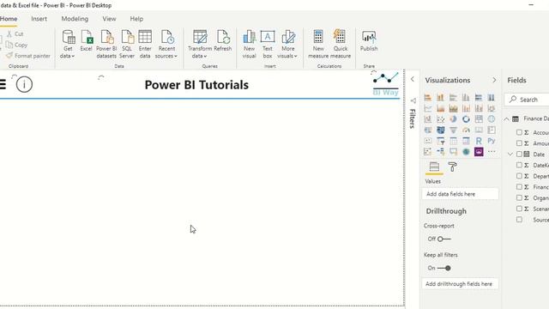The width and height of the screenshot is (549, 309).
Task: Toggle Cross-report drillthrough switch
Action: pos(443,239)
